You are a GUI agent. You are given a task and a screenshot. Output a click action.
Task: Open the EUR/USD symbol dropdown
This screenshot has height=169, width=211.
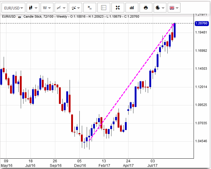[13, 8]
